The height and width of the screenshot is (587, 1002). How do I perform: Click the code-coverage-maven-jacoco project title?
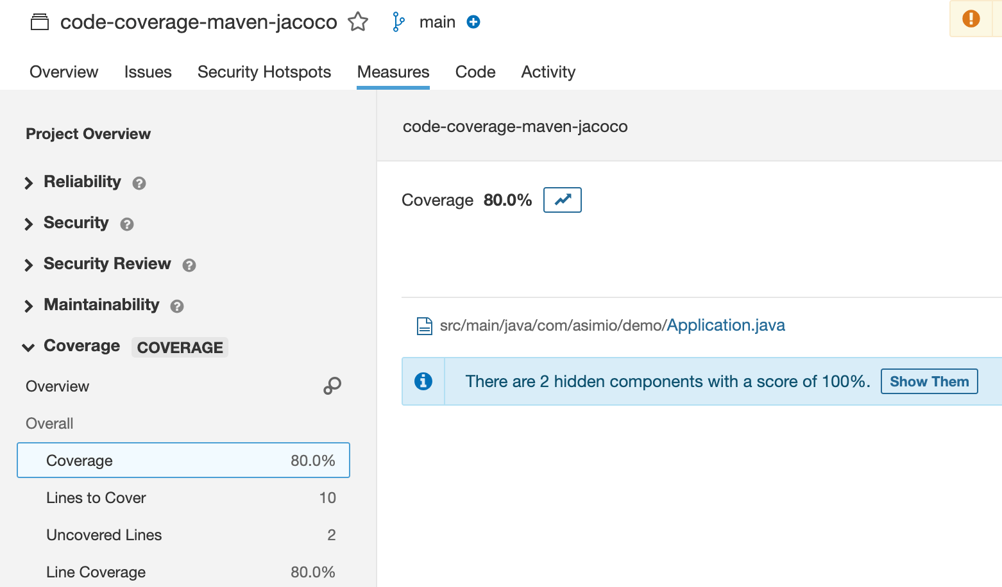pyautogui.click(x=199, y=22)
